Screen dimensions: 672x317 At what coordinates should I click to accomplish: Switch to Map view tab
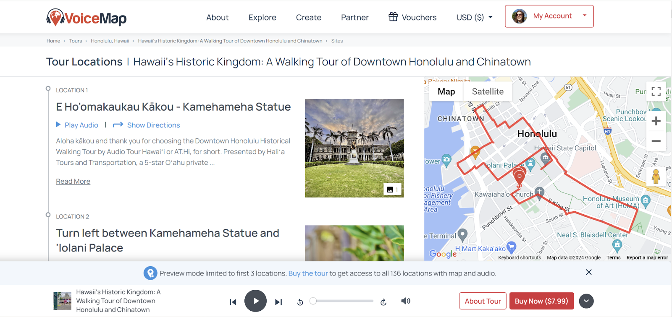click(x=446, y=91)
